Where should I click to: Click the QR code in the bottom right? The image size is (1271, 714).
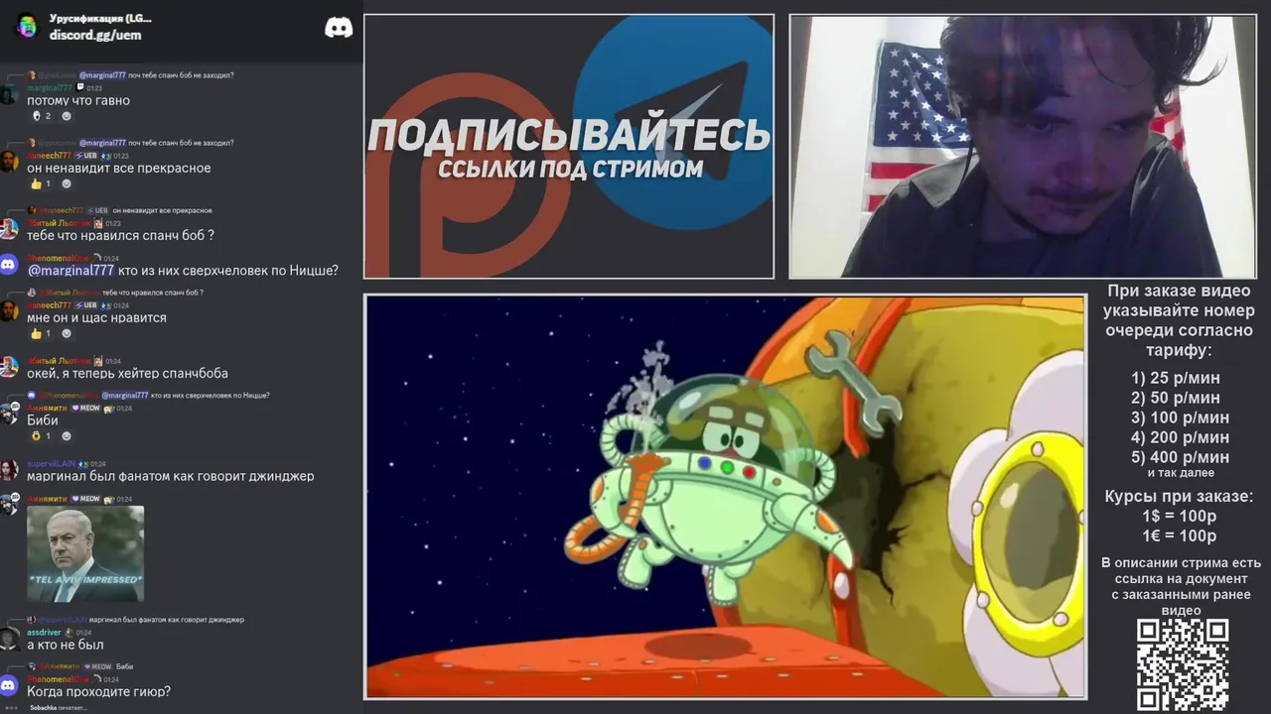[1182, 664]
